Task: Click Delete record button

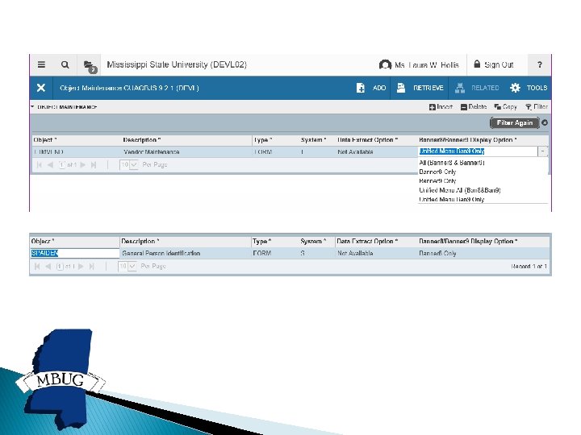Action: point(474,107)
